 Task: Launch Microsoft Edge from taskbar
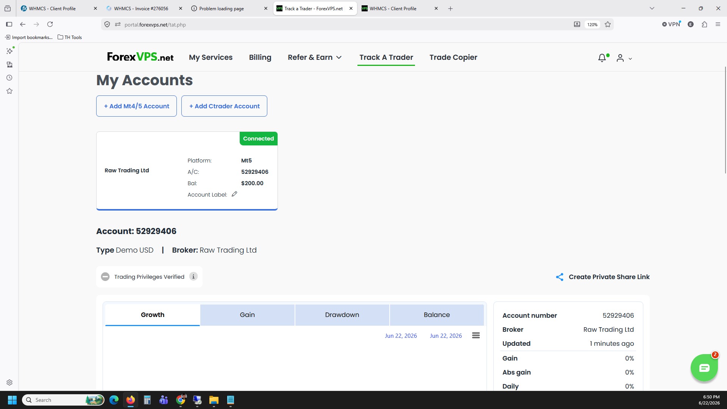tap(114, 400)
